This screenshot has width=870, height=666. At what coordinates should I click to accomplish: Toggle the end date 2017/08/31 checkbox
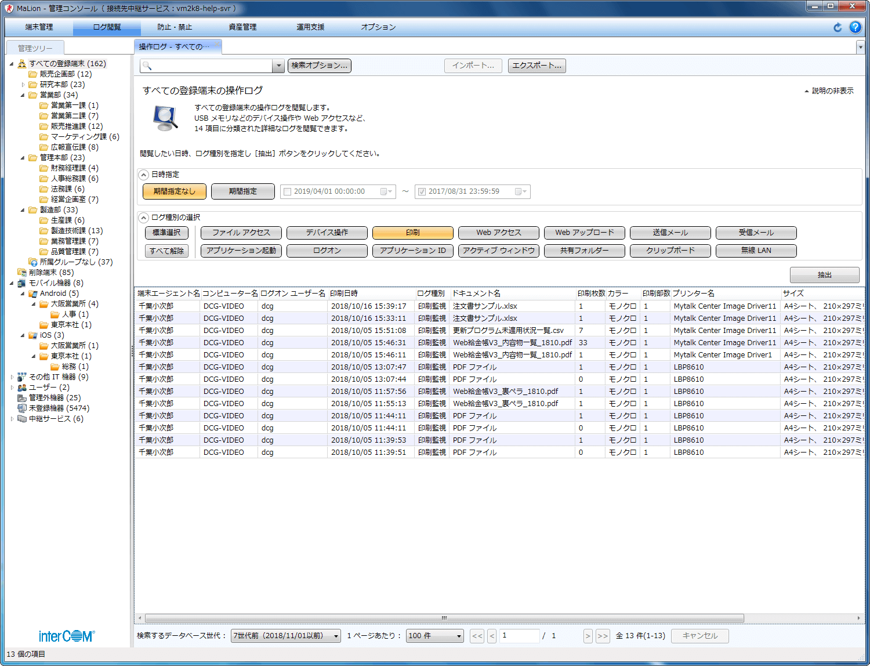422,191
